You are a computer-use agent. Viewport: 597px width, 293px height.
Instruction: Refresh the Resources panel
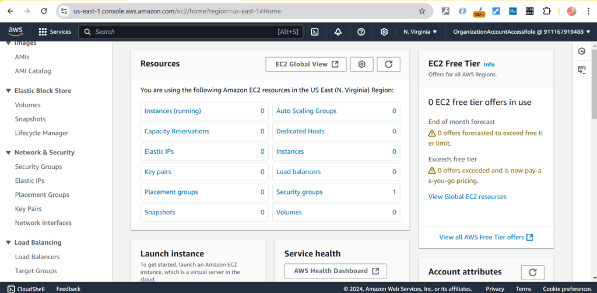388,64
